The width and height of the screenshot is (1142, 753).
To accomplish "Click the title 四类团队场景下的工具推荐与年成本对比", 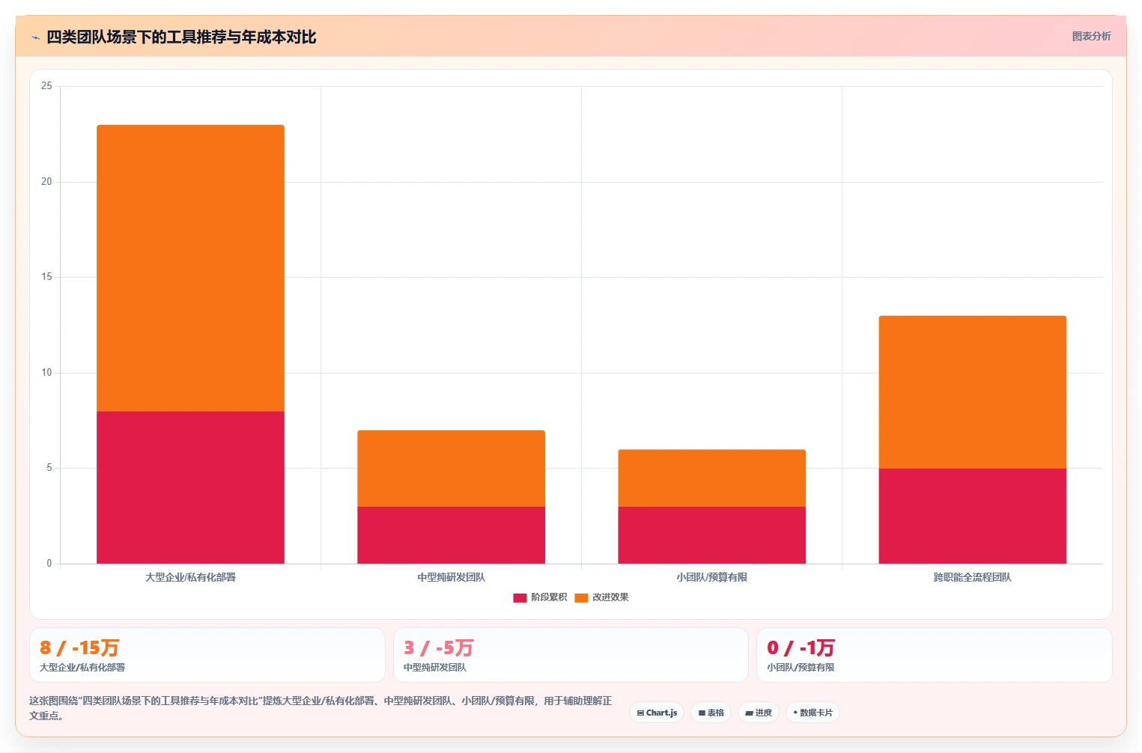I will pyautogui.click(x=181, y=37).
